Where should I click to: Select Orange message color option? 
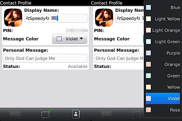coord(163,64)
